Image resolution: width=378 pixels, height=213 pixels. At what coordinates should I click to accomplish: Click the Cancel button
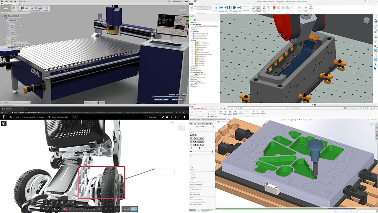127,209
